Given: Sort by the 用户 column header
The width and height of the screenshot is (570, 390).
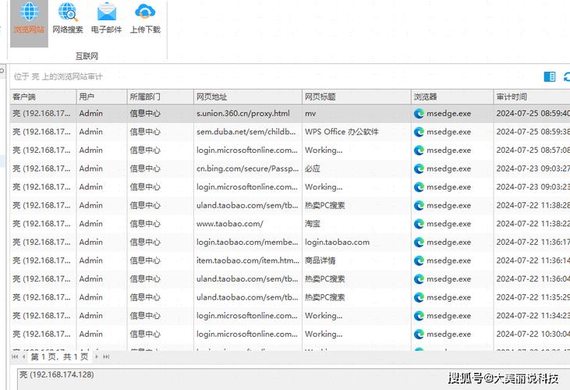Looking at the screenshot, I should coord(101,97).
